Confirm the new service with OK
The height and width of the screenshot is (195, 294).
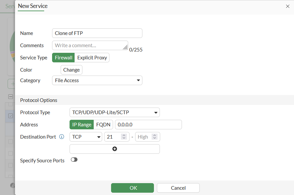132,188
